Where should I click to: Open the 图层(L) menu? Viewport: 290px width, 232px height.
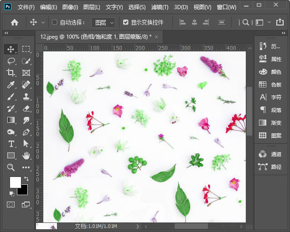coord(92,7)
